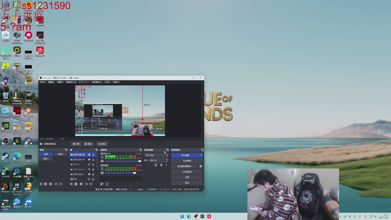Open OBS Studio desktop shortcut

point(5,142)
